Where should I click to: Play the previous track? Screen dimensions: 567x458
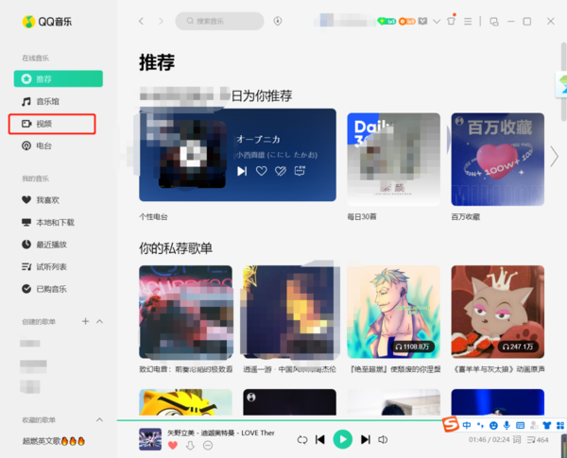pyautogui.click(x=320, y=439)
